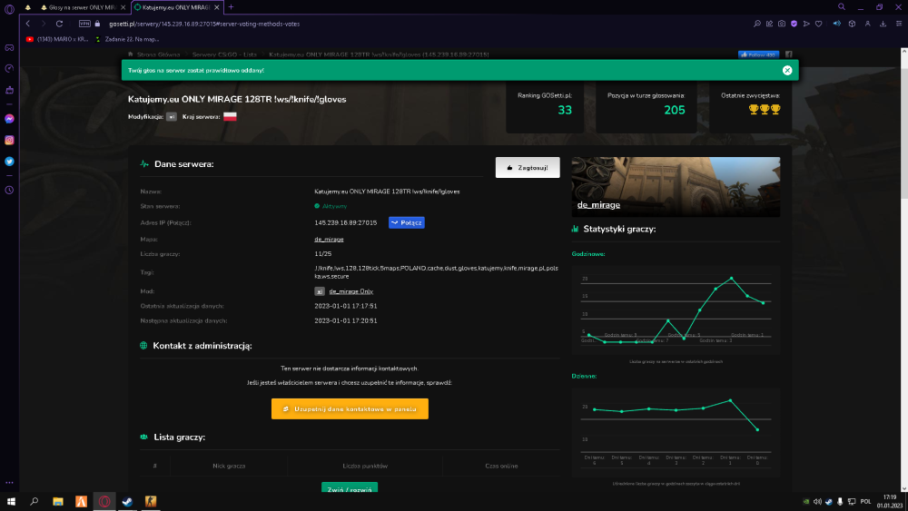Click the blue Połącz connect button
Viewport: 908px width, 511px height.
[407, 222]
